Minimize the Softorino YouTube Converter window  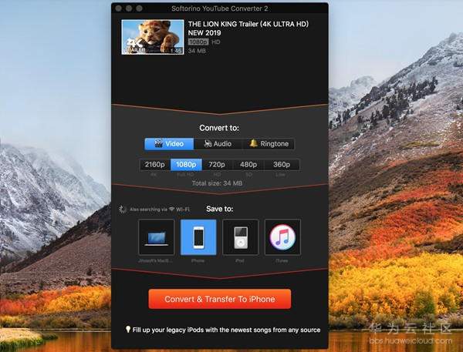pyautogui.click(x=129, y=8)
